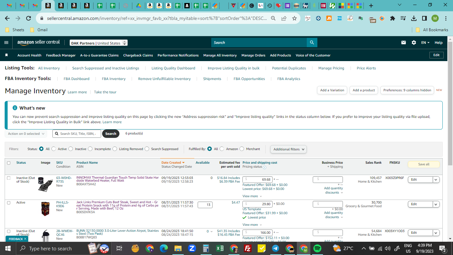Viewport: 453px width, 255px height.
Task: Check the select-all checkbox in table header
Action: [x=9, y=163]
